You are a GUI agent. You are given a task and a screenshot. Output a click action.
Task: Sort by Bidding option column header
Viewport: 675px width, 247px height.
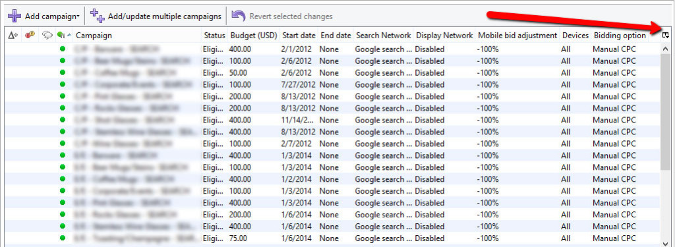coord(620,36)
